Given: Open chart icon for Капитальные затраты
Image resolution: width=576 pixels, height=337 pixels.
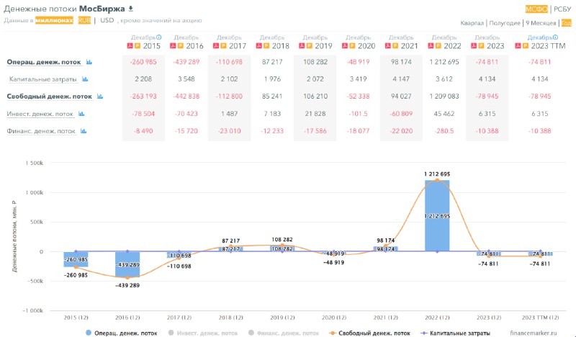Looking at the screenshot, I should click(85, 79).
